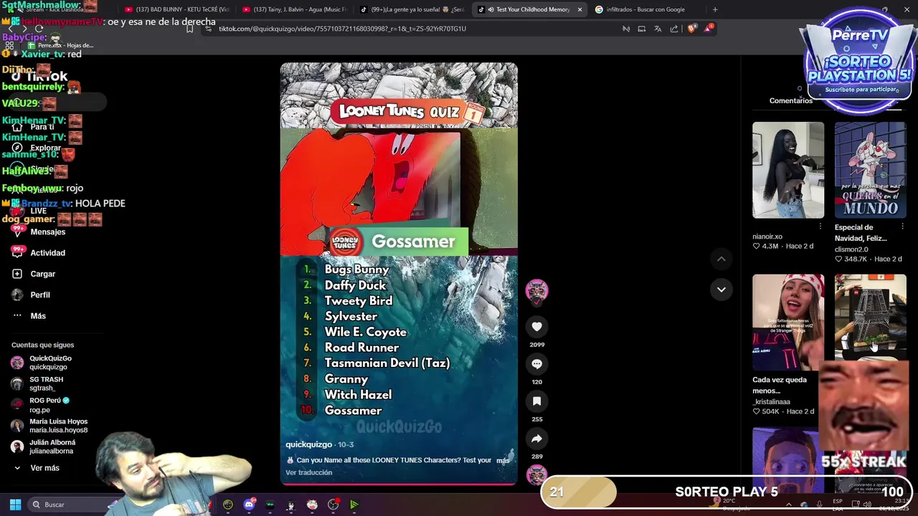918x516 pixels.
Task: Click 'Ver traducción' under the caption
Action: [x=309, y=472]
